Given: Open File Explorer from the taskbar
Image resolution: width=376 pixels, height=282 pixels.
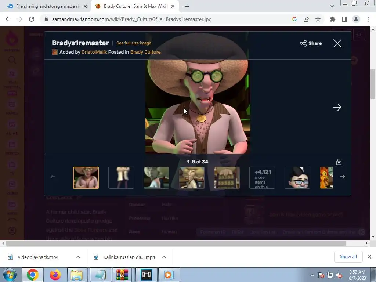Looking at the screenshot, I should (x=76, y=275).
